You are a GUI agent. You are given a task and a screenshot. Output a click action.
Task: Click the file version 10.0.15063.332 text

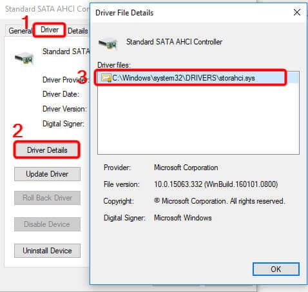tap(178, 184)
